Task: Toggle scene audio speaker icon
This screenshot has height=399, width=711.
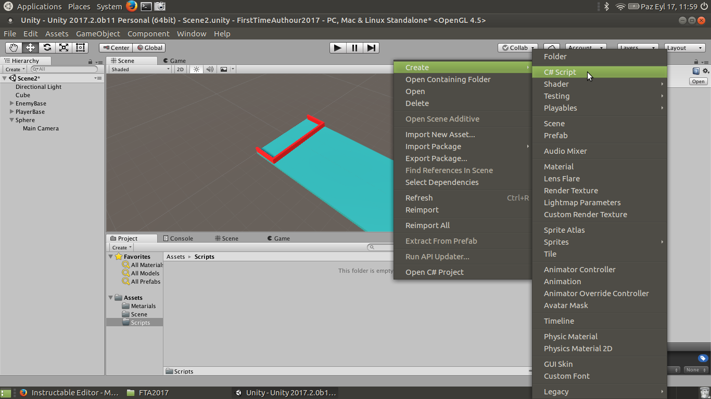Action: pos(210,69)
